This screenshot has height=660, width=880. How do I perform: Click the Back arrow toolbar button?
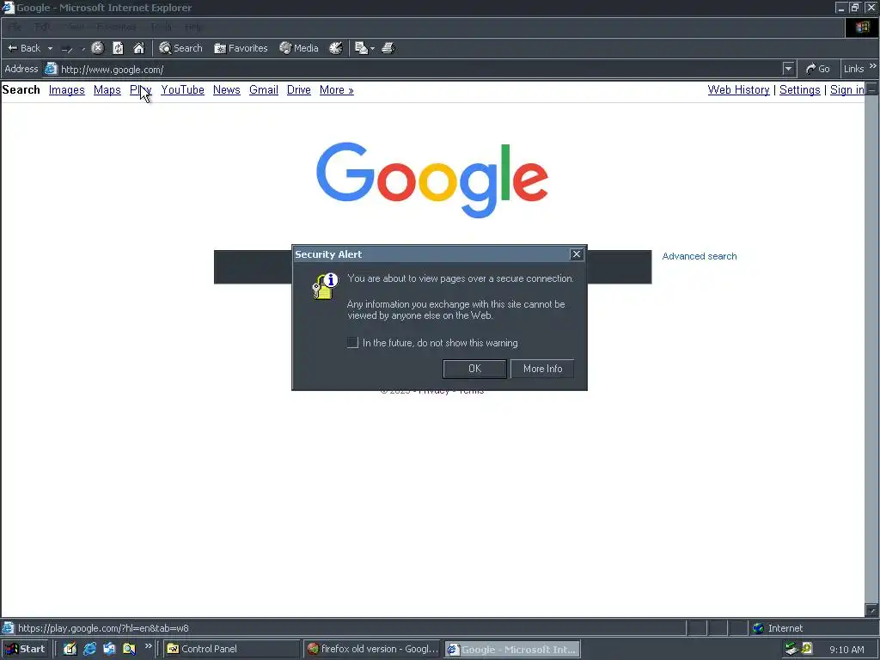coord(24,48)
